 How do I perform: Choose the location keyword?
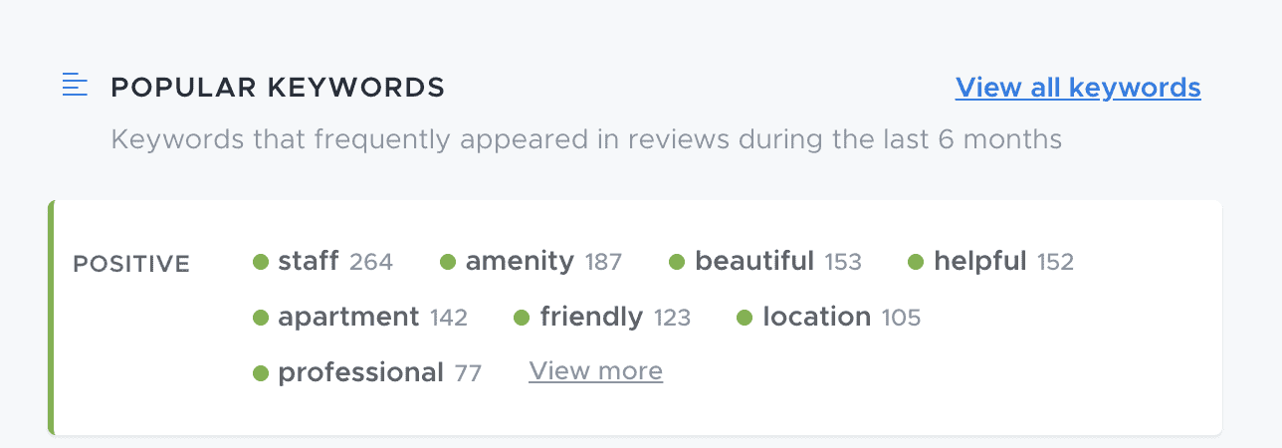click(816, 317)
